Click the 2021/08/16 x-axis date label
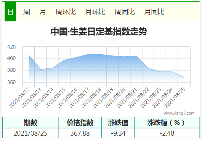Image resolution: width=202 pixels, height=141 pixels. [67, 98]
